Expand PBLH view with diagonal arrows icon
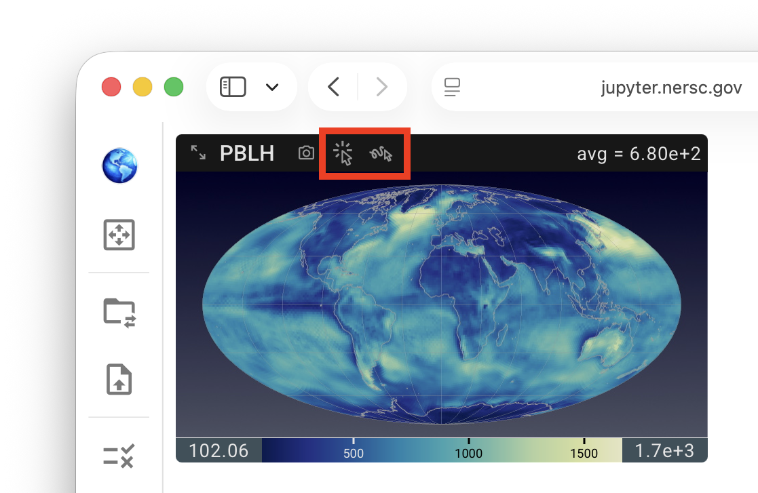The width and height of the screenshot is (758, 493). 197,153
